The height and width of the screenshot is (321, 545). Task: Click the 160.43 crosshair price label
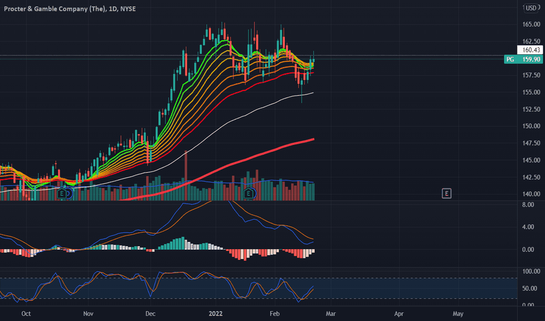[530, 50]
